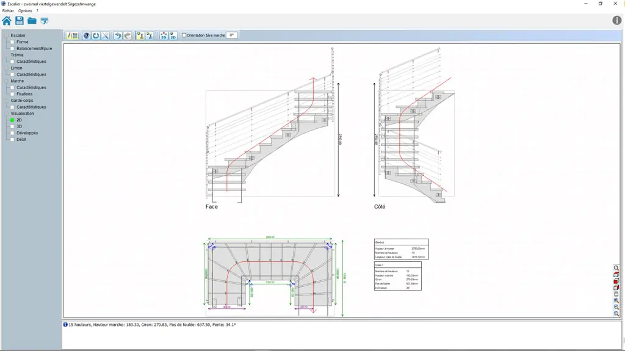Click the redo arrow in the drawing toolbar
Screen dimensions: 625x351
click(128, 36)
